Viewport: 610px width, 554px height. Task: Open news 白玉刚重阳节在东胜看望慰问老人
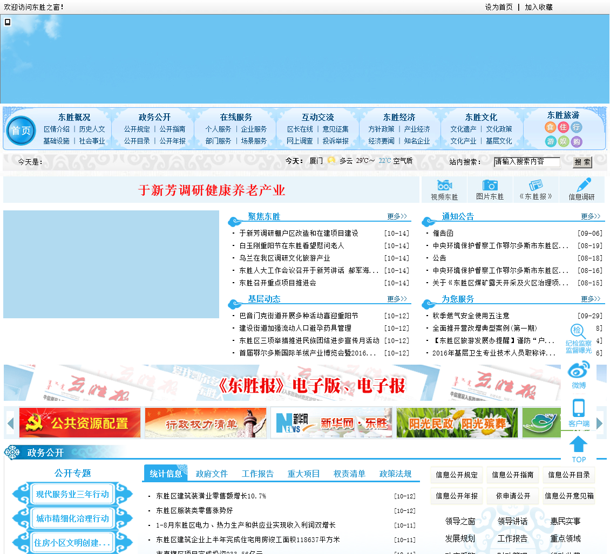(x=292, y=245)
